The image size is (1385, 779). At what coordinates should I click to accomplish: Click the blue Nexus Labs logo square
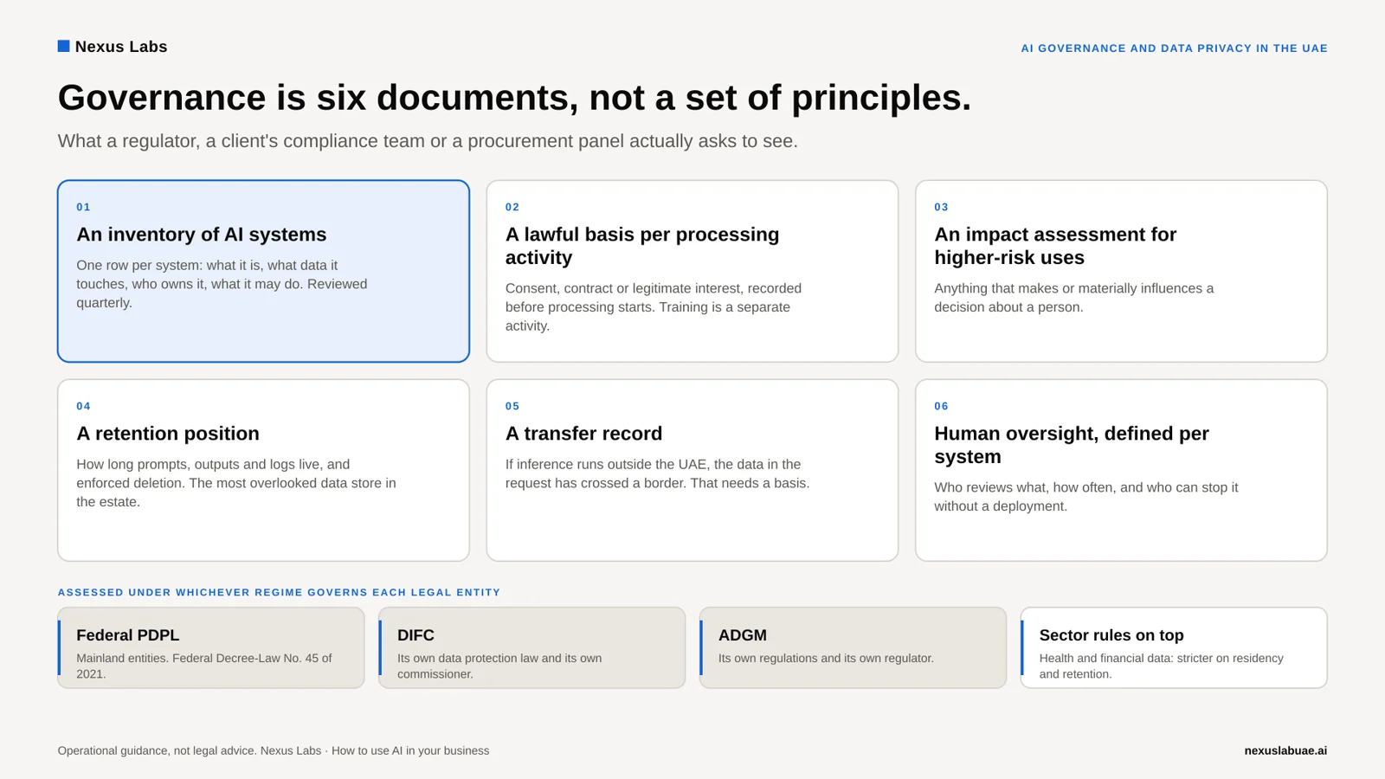63,46
